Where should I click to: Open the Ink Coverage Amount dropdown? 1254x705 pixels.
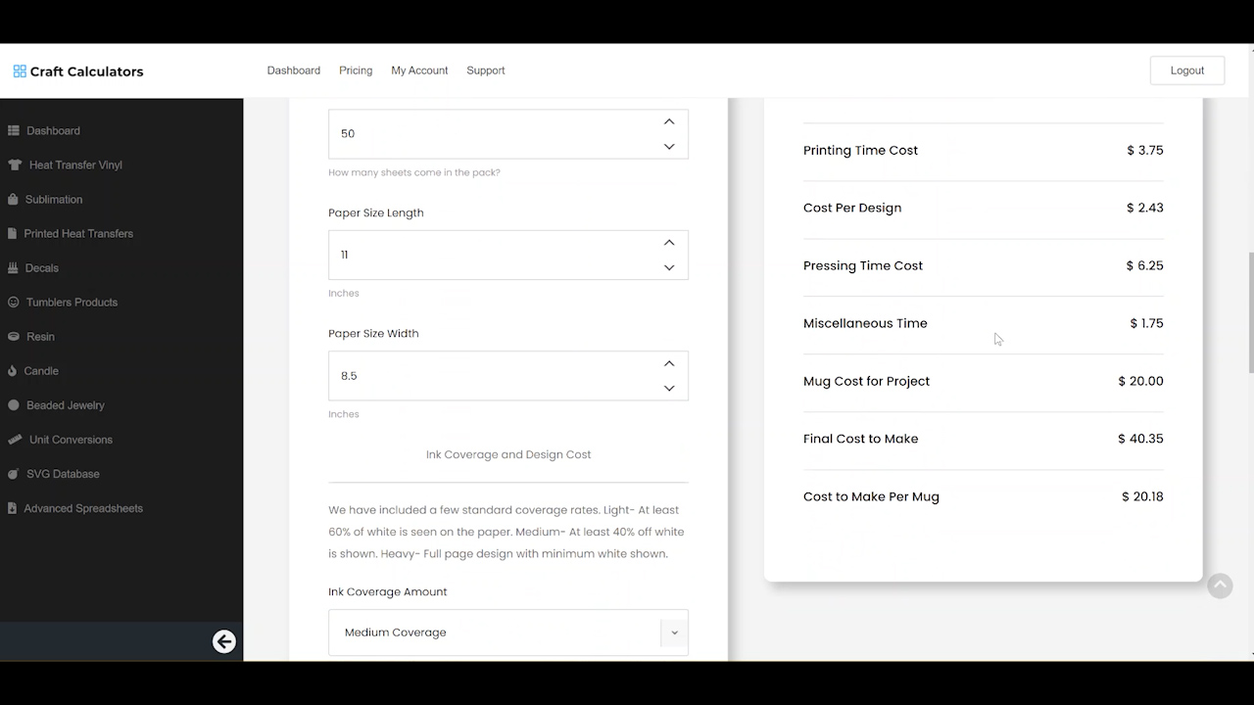(508, 633)
